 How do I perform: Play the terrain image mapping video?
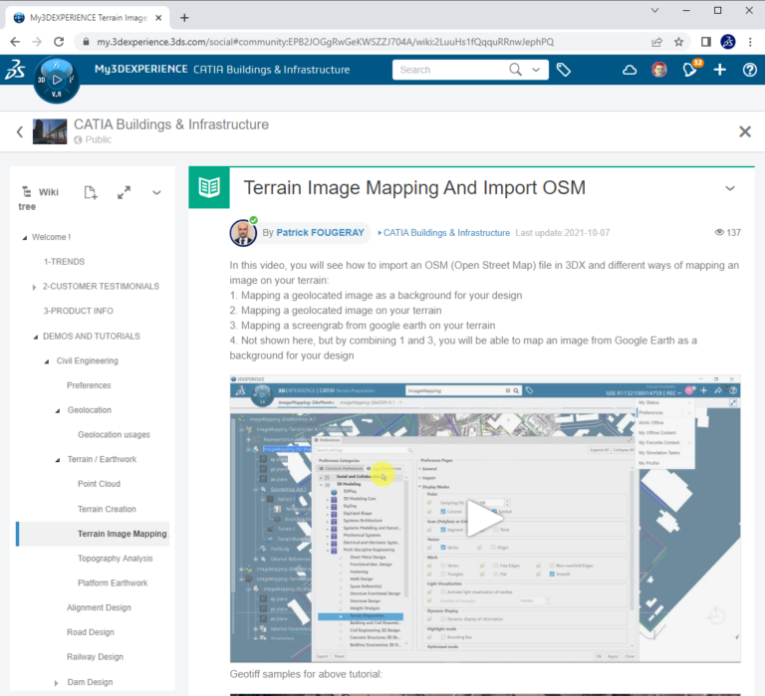coord(485,519)
